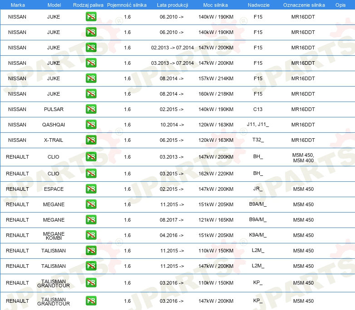The image size is (355, 310).
Task: Click the M5M 450, M5M 400 engine code
Action: click(x=303, y=157)
